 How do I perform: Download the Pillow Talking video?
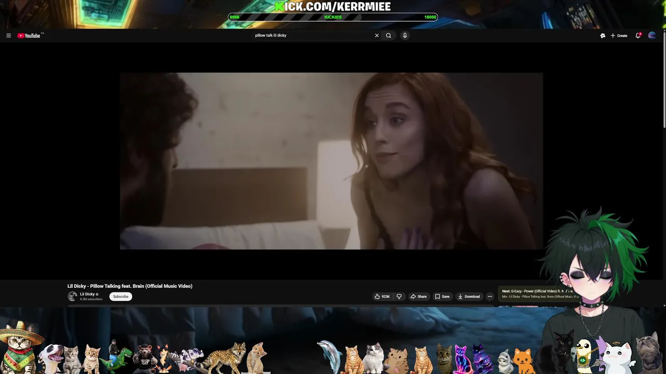(x=469, y=297)
